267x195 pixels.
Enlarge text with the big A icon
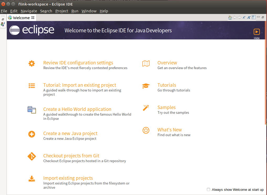pos(248,17)
